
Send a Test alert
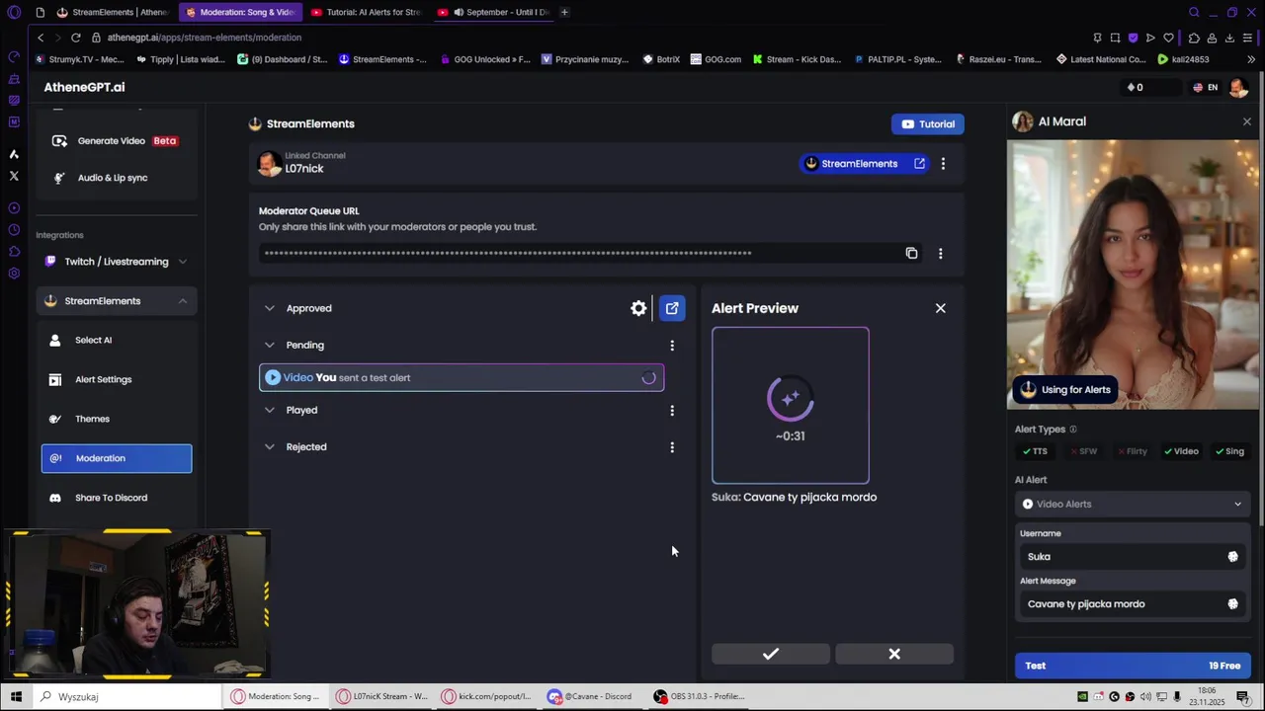(1133, 666)
